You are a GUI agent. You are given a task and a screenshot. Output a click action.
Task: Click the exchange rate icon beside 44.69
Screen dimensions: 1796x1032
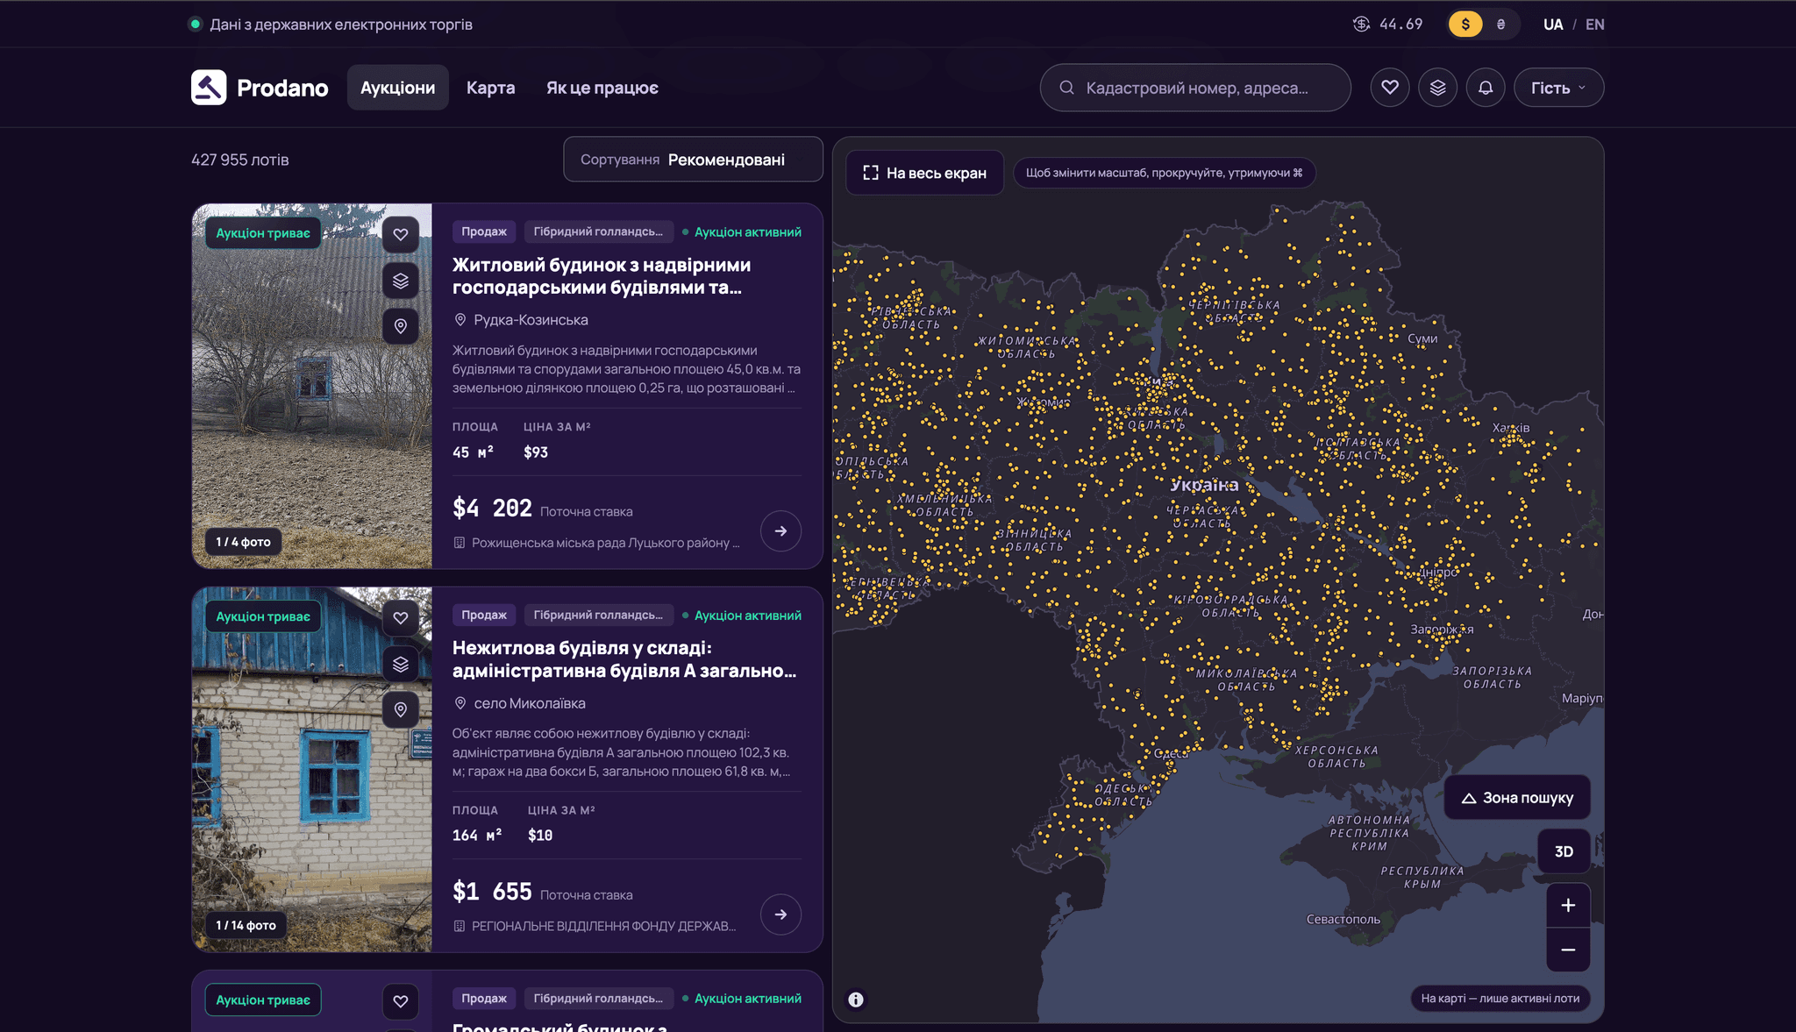[1361, 25]
